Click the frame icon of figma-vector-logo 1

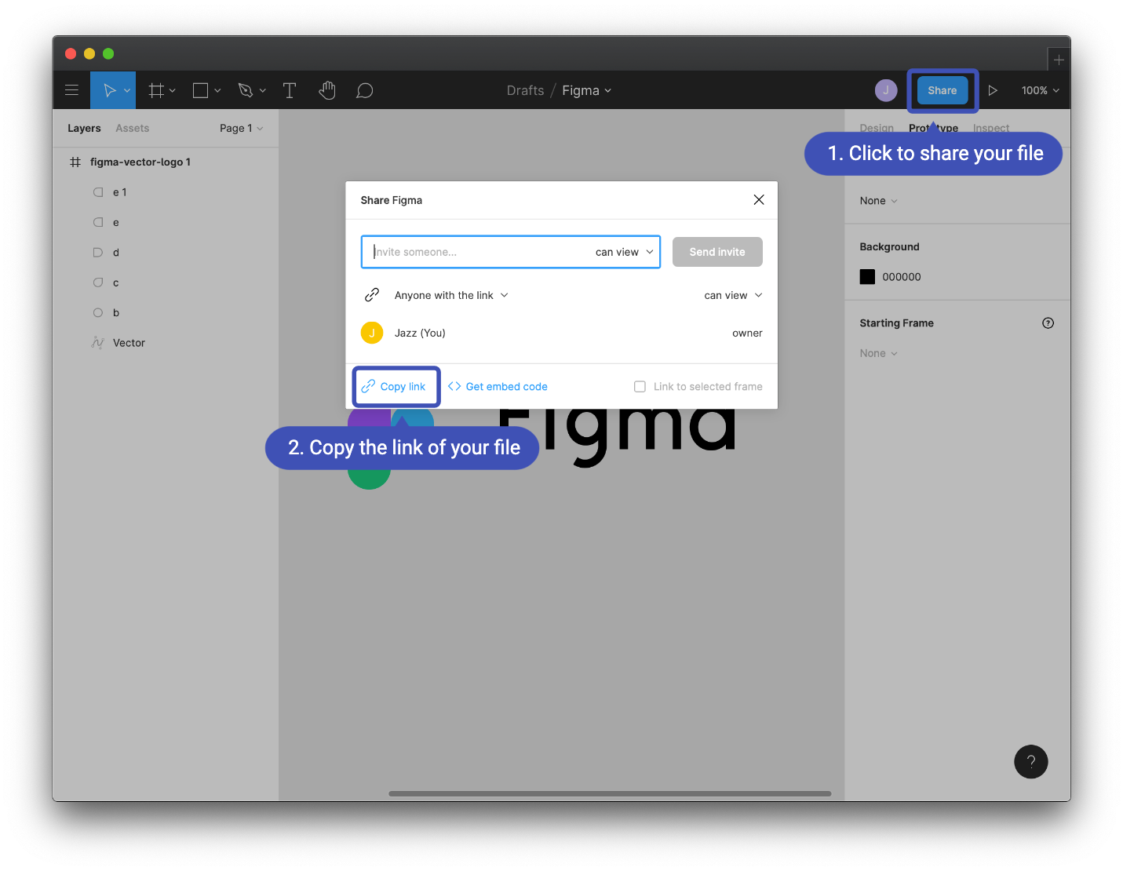[x=75, y=162]
